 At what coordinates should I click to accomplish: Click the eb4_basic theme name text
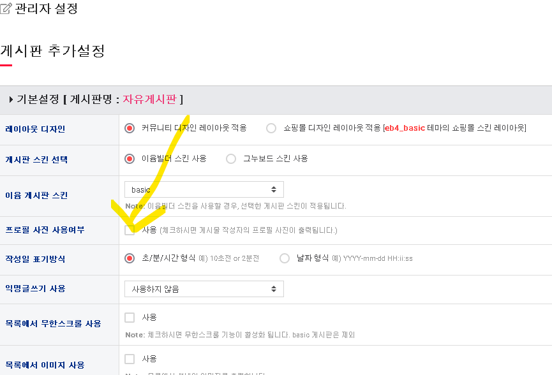point(405,128)
